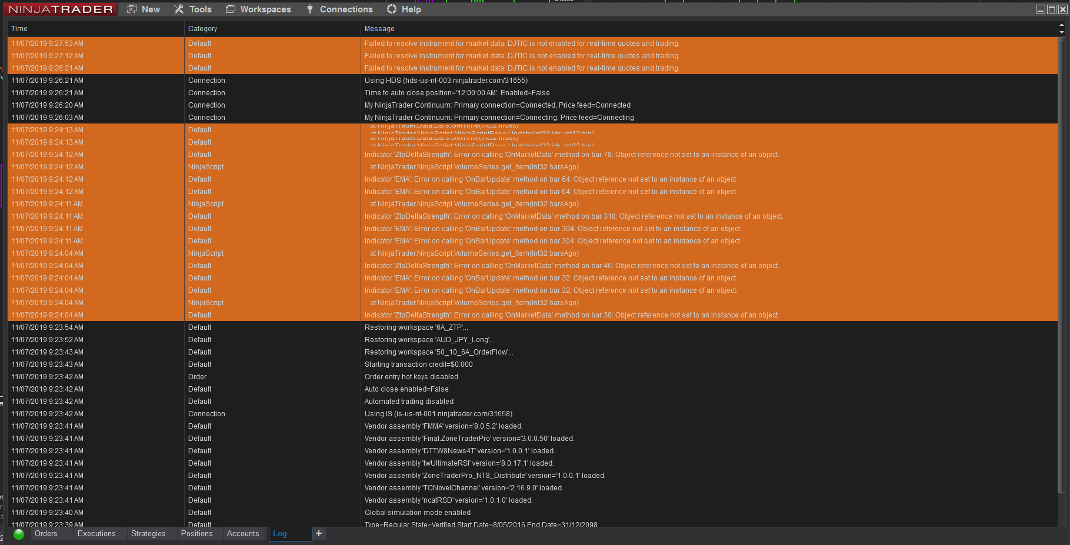Select the Log tab
1070x545 pixels.
click(x=291, y=534)
